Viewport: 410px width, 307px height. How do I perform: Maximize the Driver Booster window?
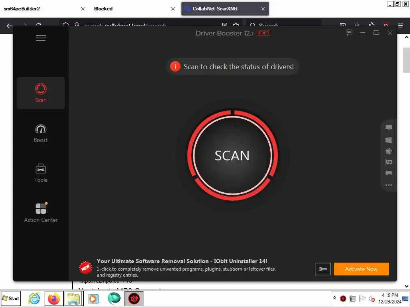(x=376, y=33)
